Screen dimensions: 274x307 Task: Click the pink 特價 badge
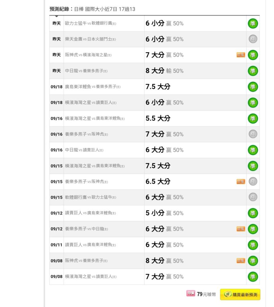click(191, 293)
